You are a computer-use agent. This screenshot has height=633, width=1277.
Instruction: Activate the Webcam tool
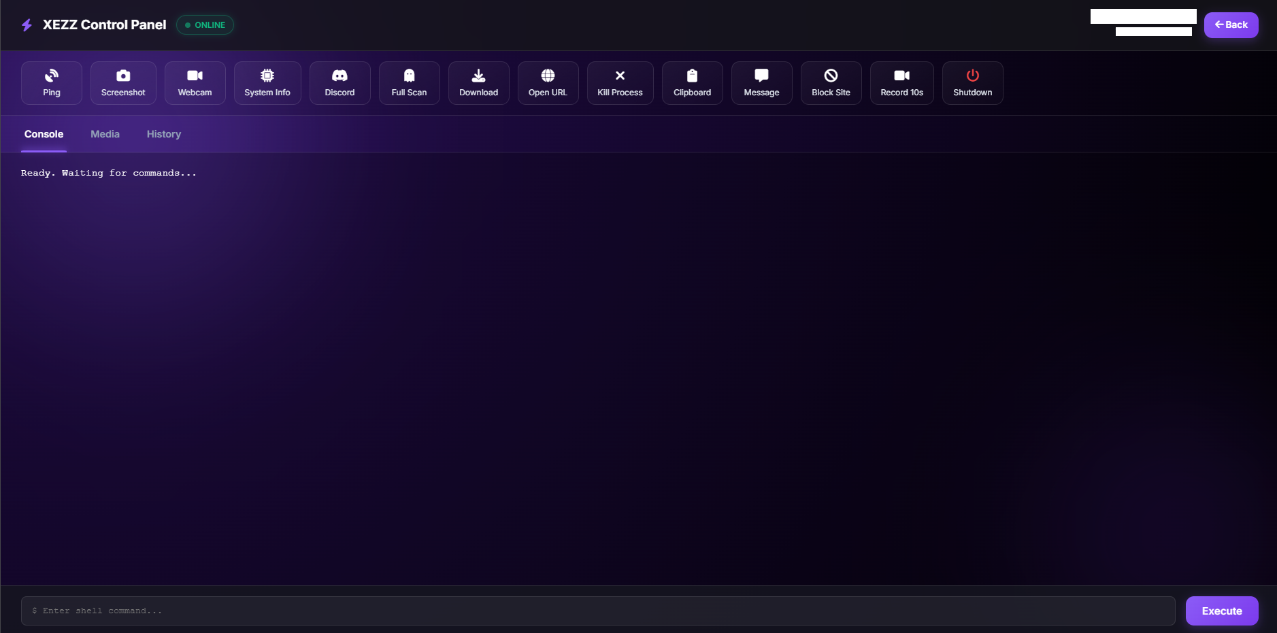pyautogui.click(x=195, y=82)
